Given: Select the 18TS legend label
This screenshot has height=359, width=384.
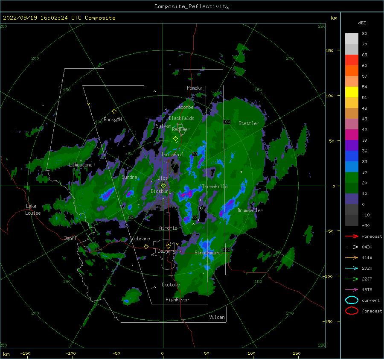Looking at the screenshot, I should (367, 290).
